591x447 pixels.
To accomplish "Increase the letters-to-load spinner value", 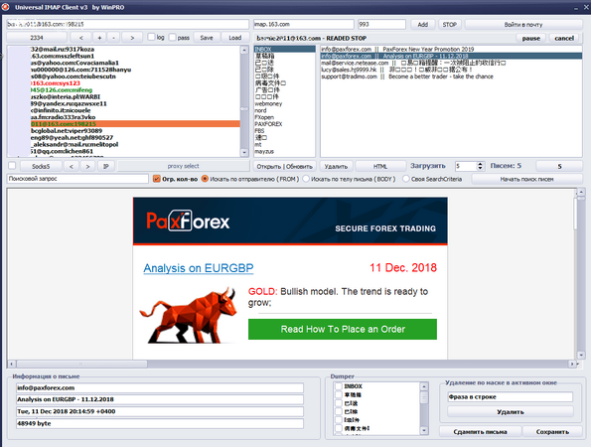I will [x=480, y=164].
